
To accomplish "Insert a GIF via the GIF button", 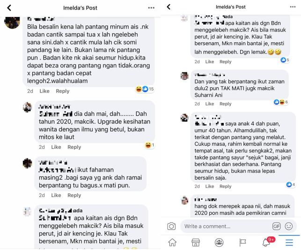I will pyautogui.click(x=276, y=227).
